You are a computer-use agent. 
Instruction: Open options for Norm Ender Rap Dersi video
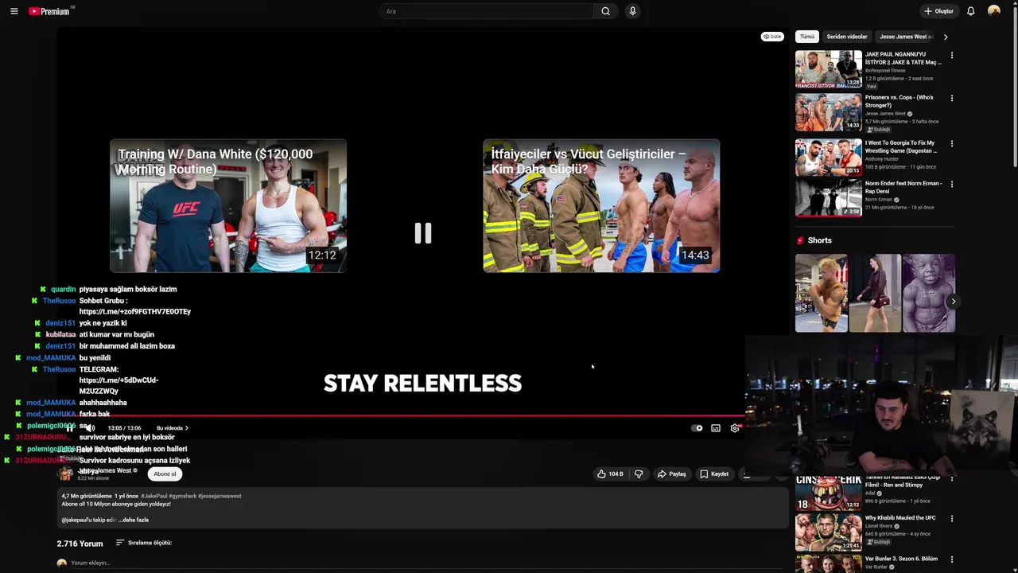click(x=951, y=185)
